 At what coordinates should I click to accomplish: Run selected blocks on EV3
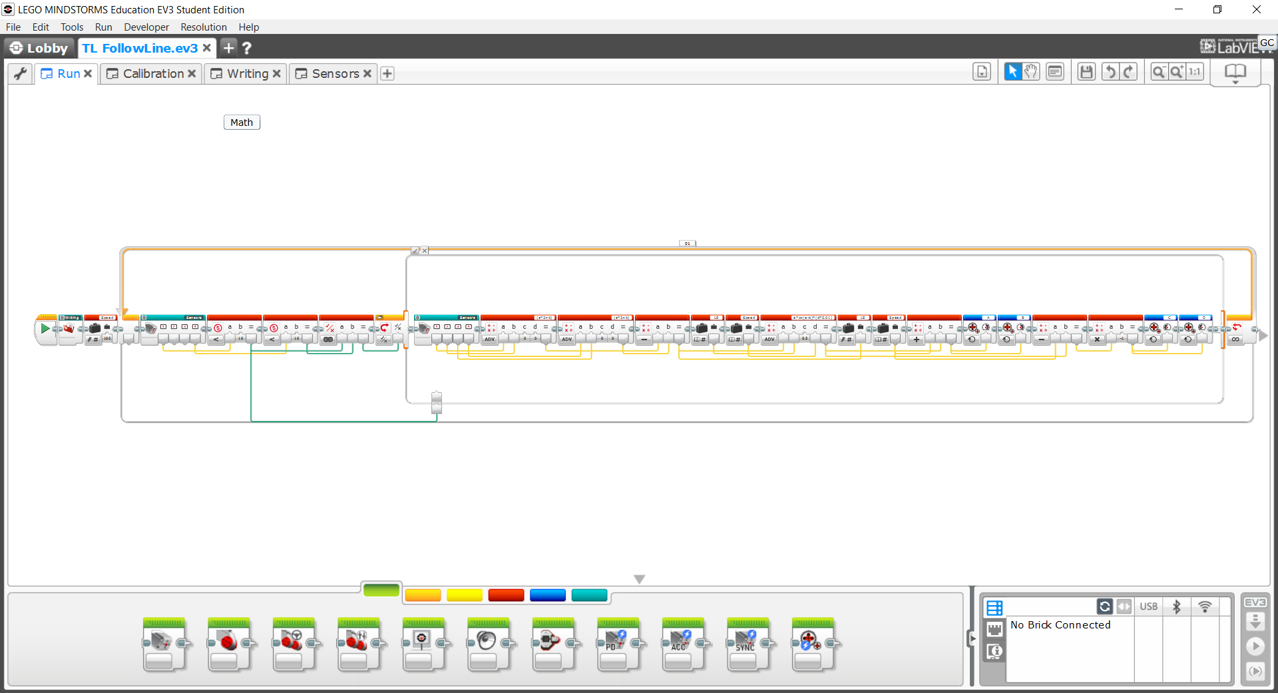coord(1255,671)
